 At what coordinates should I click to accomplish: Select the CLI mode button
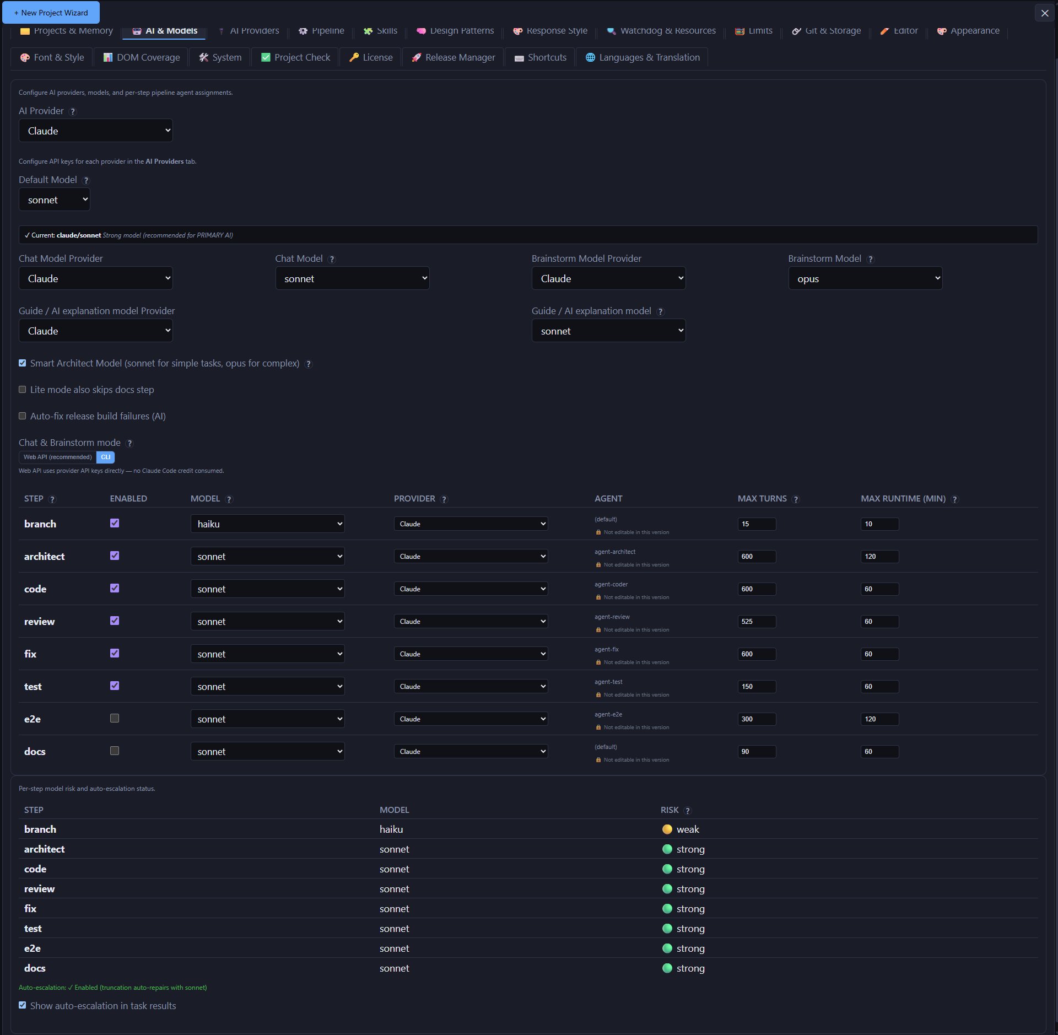click(106, 457)
